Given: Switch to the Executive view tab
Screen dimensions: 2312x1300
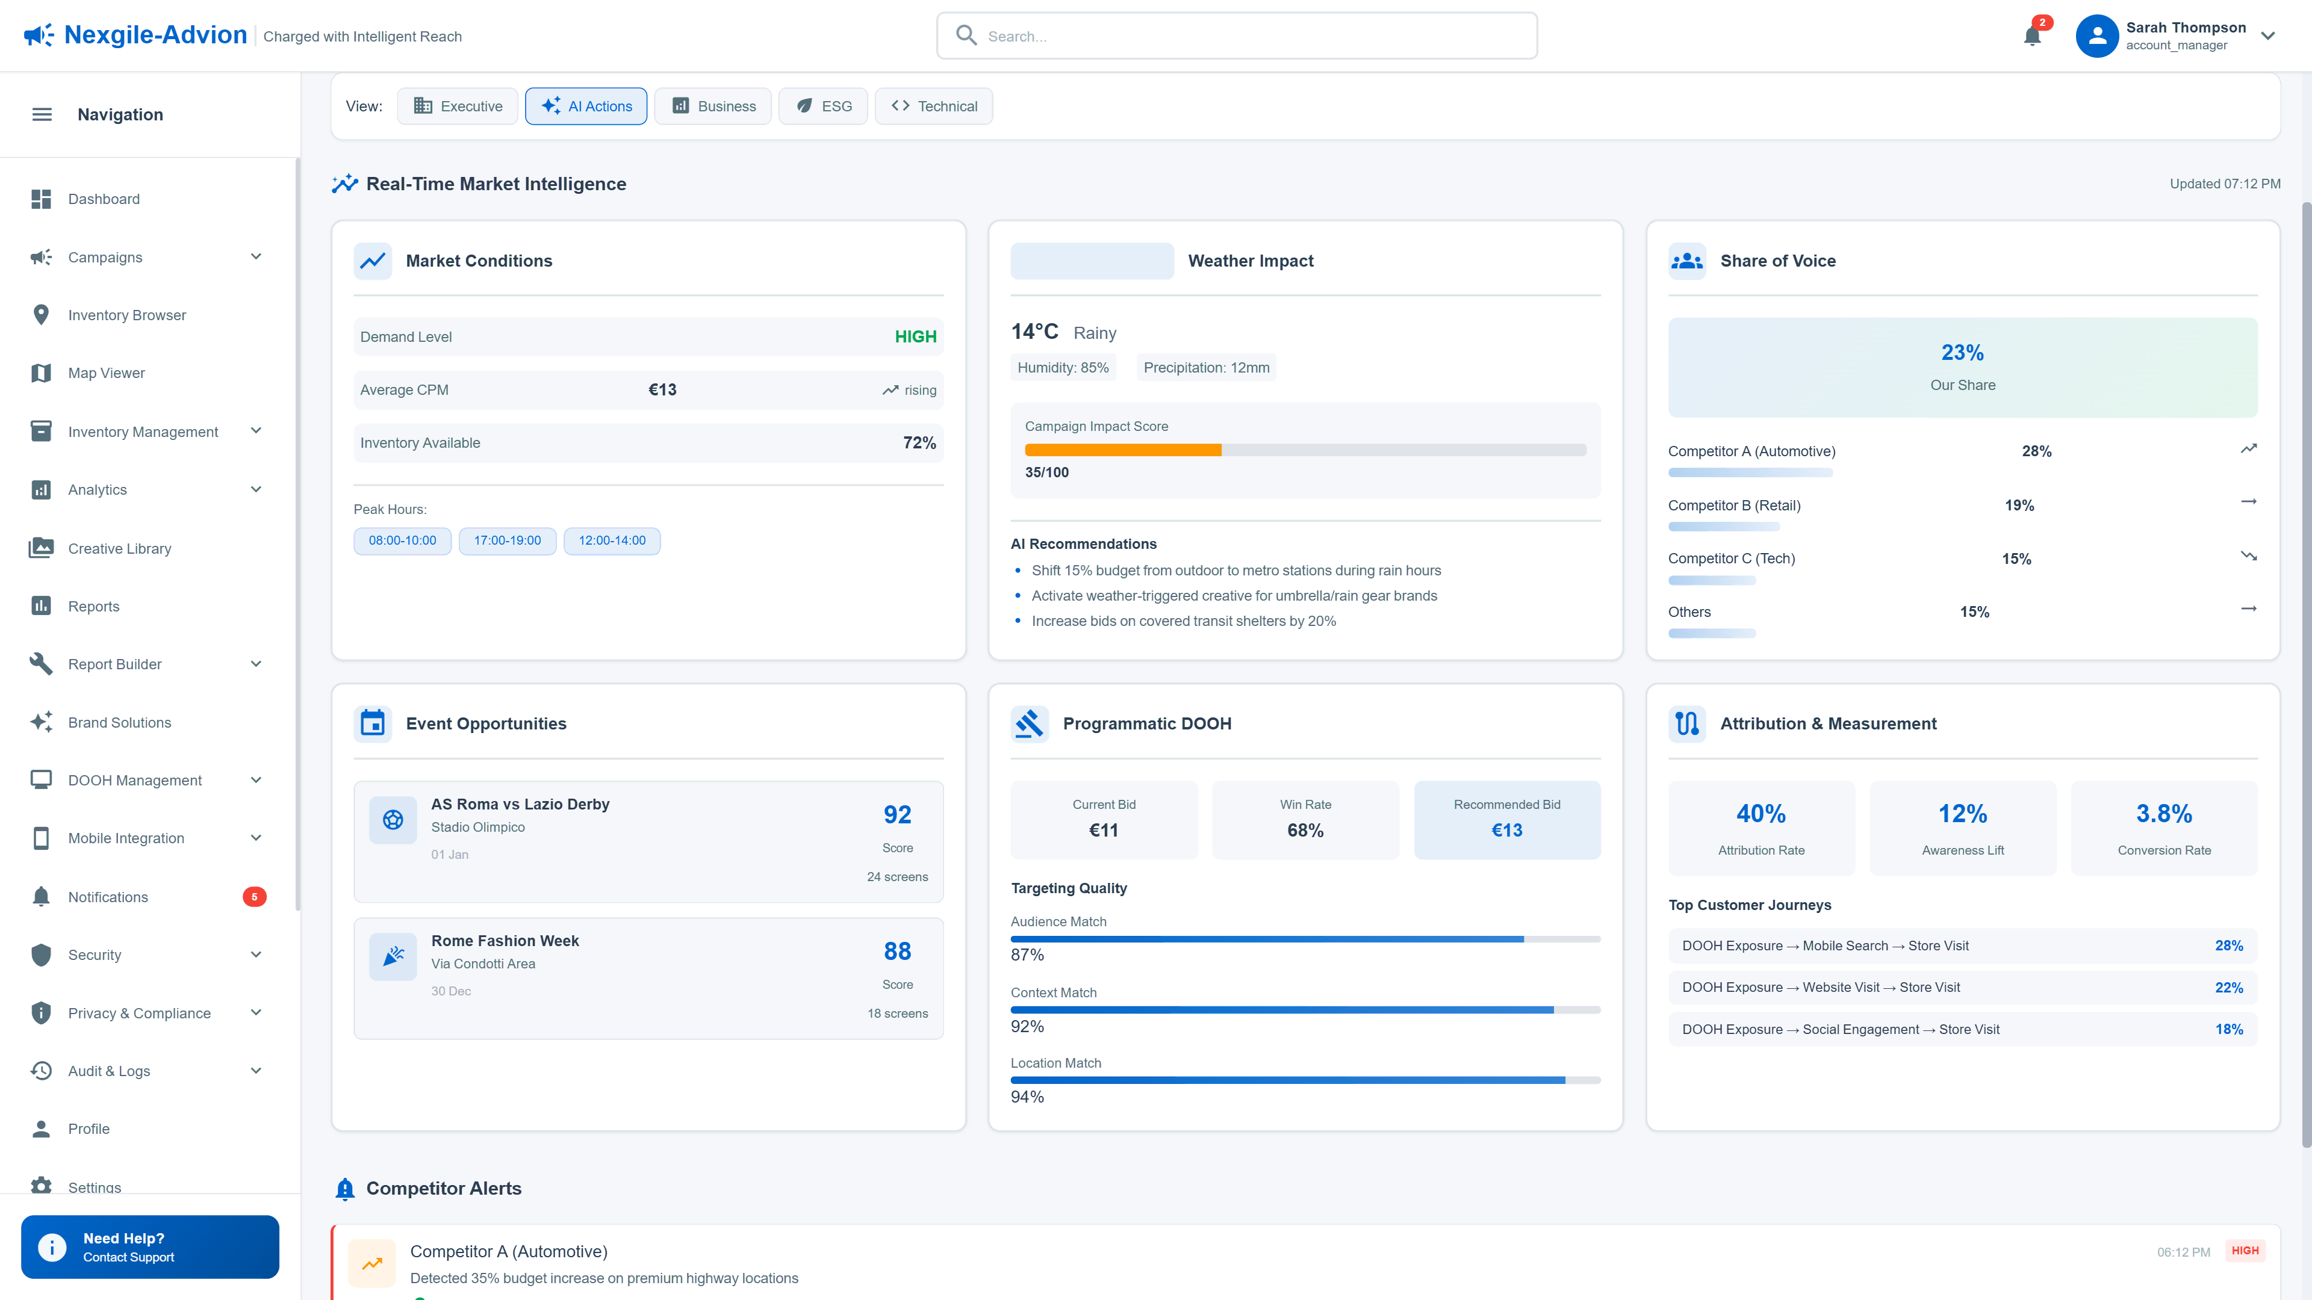Looking at the screenshot, I should coord(457,106).
